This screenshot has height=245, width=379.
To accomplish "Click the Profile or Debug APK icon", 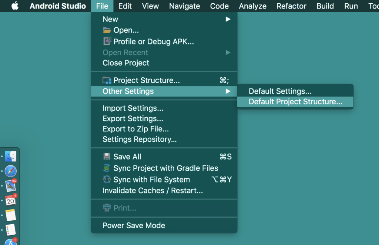I will [x=107, y=41].
